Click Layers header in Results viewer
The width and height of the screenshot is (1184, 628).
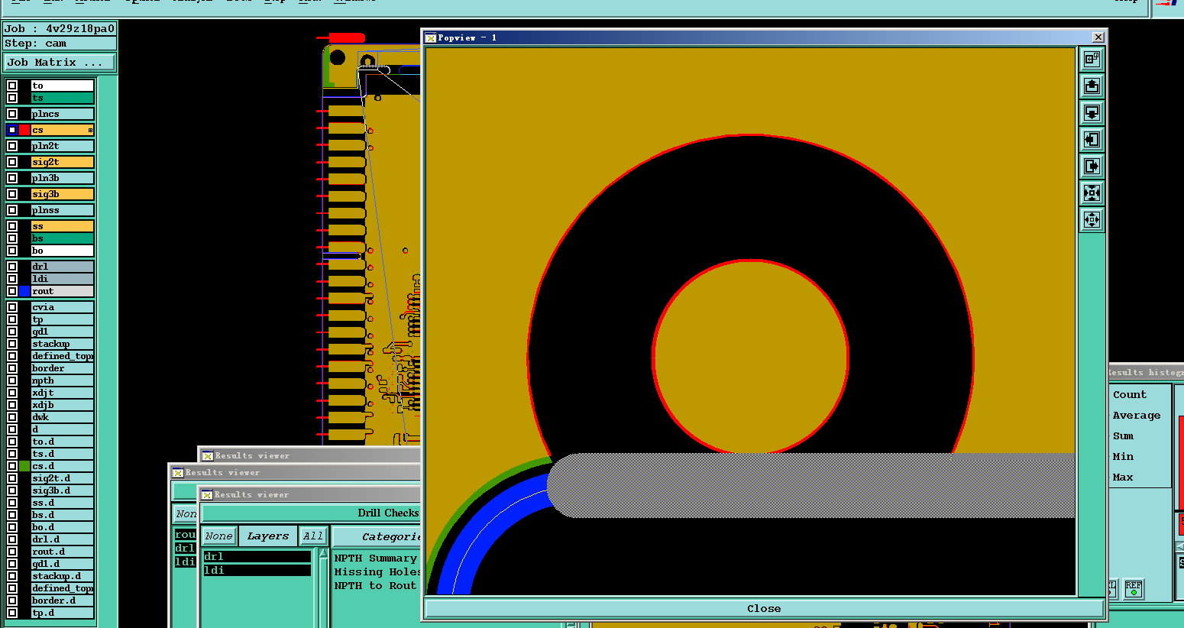(267, 536)
